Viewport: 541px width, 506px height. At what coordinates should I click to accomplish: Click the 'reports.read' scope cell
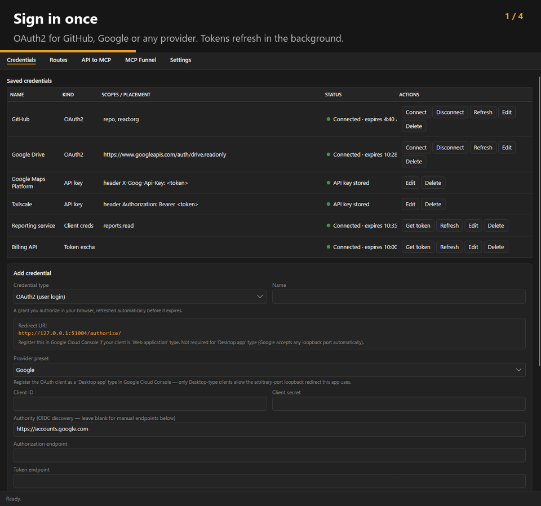118,225
